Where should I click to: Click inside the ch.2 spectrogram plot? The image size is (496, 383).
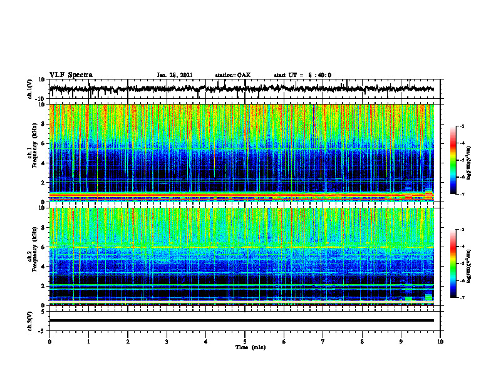click(x=242, y=257)
